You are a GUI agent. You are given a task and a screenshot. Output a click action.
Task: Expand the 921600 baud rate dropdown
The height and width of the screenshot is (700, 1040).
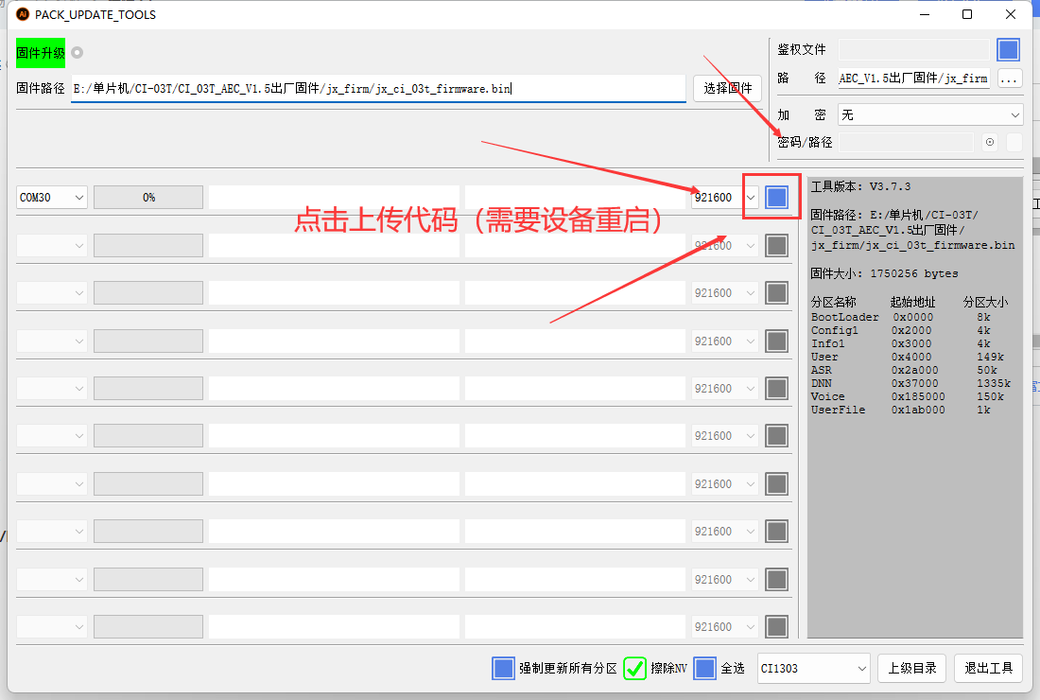click(751, 197)
